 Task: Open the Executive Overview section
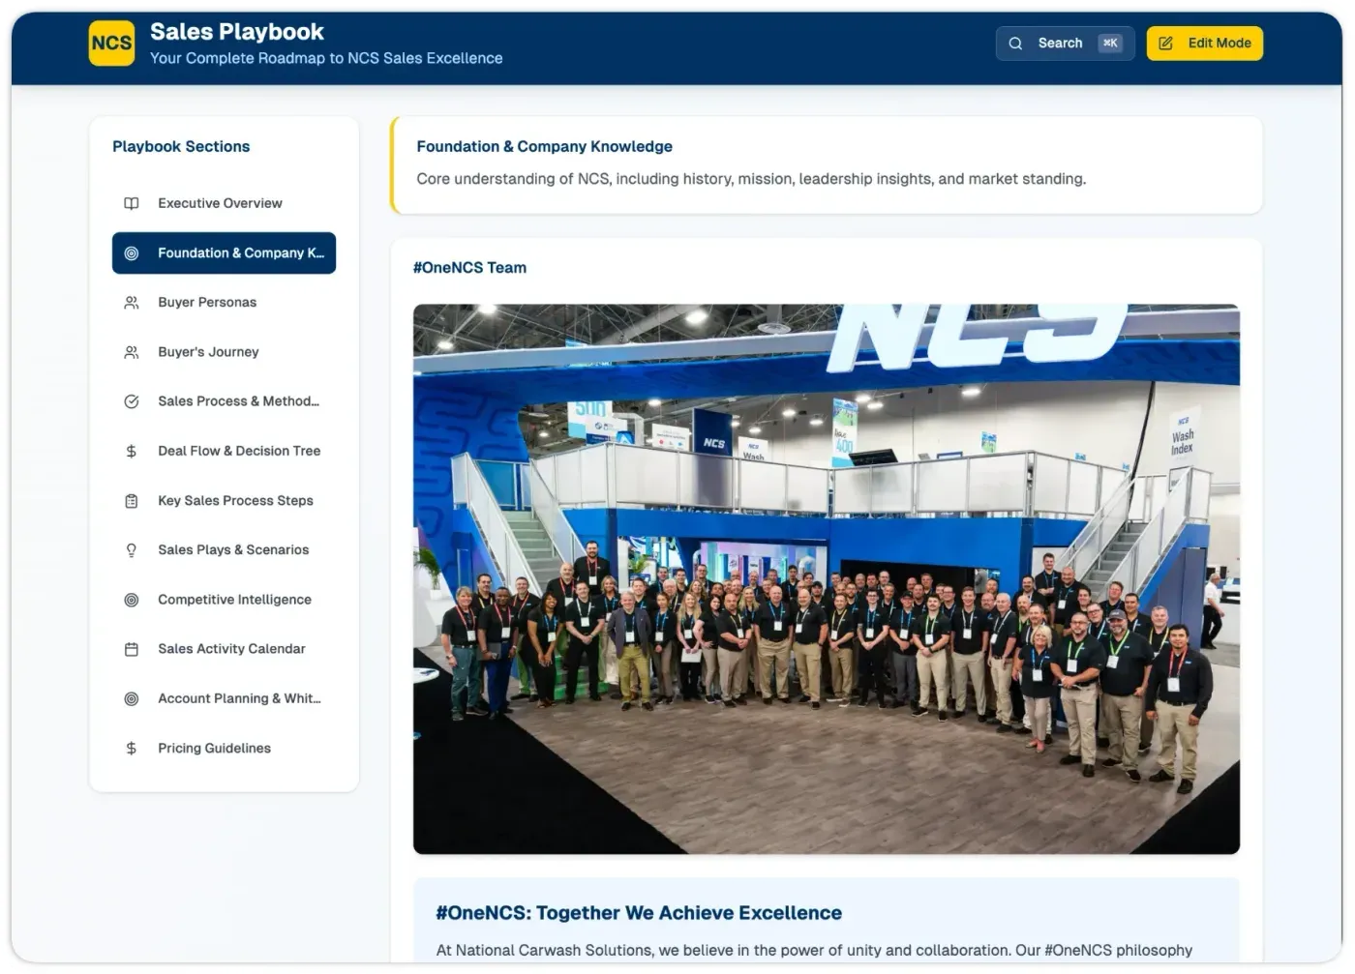[224, 203]
